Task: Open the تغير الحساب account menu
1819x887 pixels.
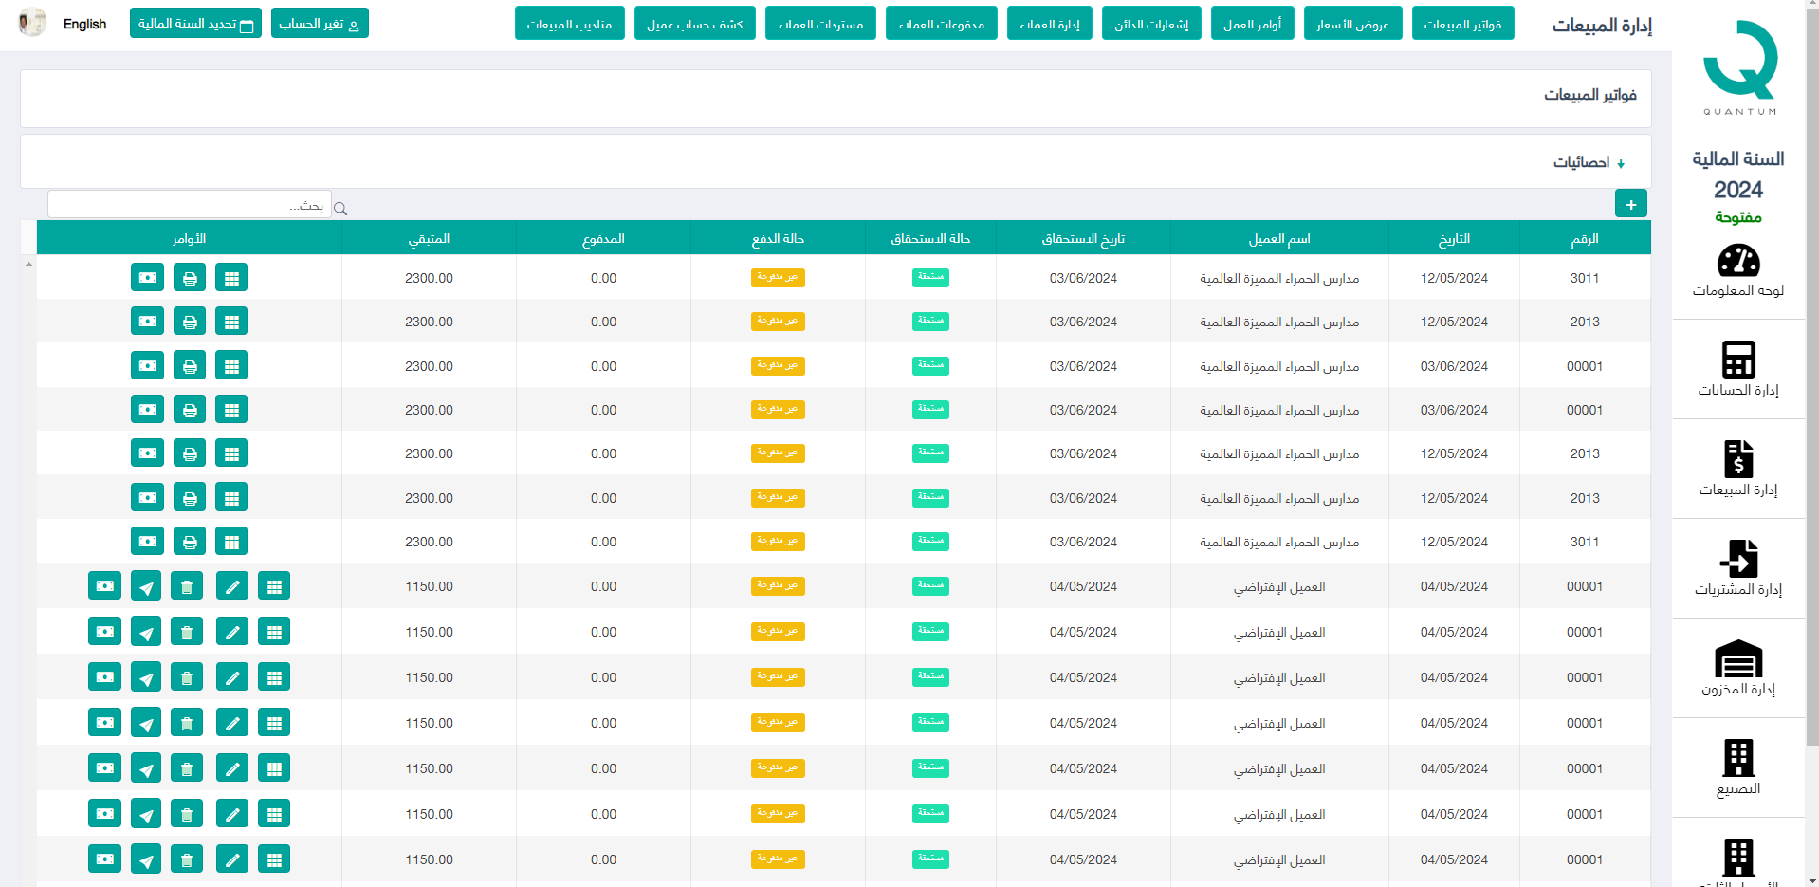Action: point(320,24)
